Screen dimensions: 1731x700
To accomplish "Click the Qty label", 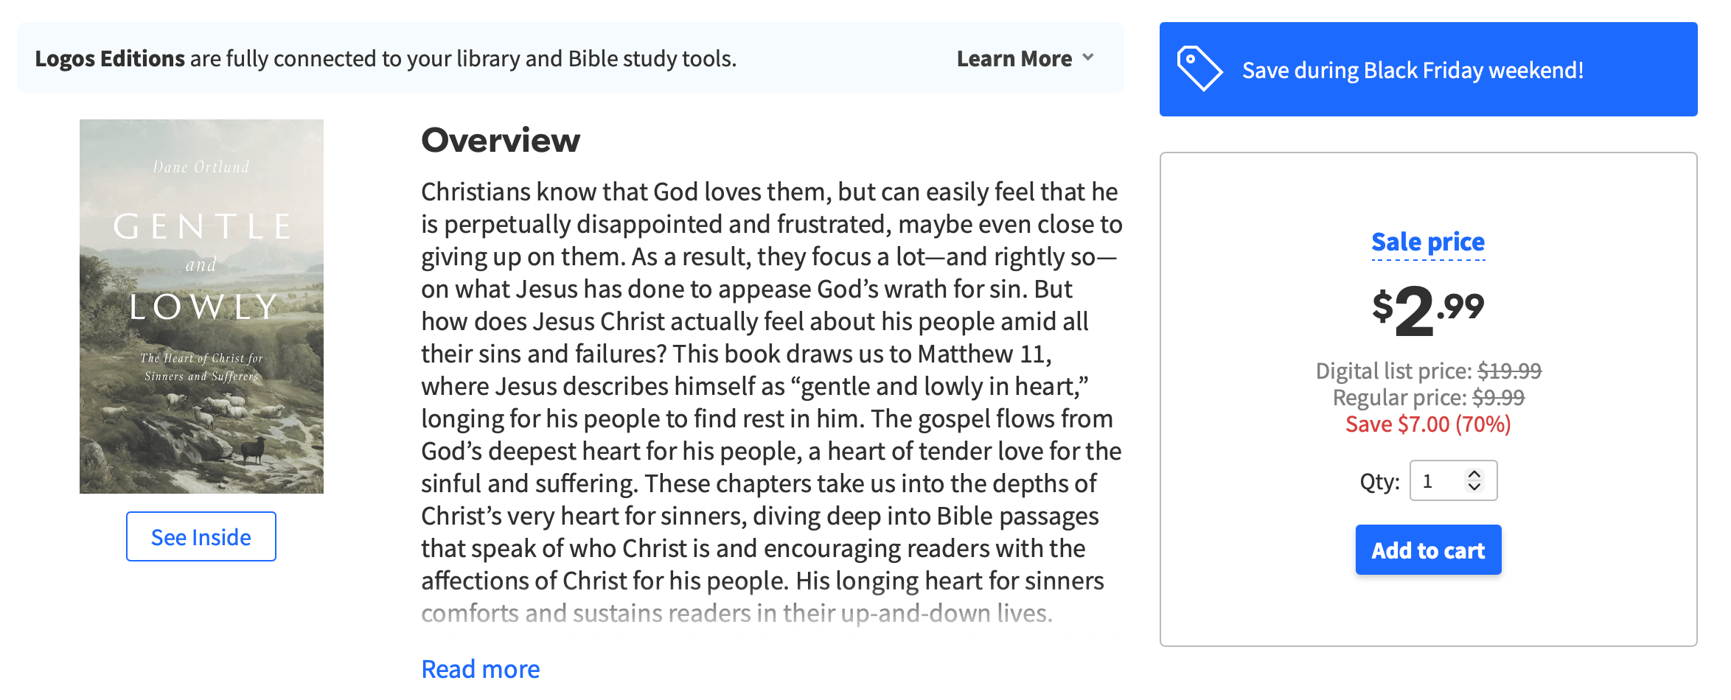I will 1379,482.
